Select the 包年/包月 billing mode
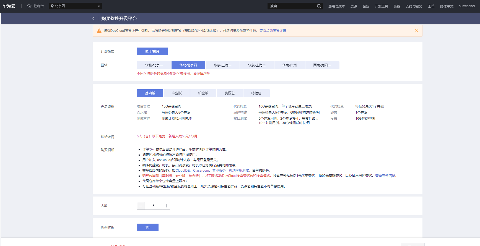 tap(152, 51)
